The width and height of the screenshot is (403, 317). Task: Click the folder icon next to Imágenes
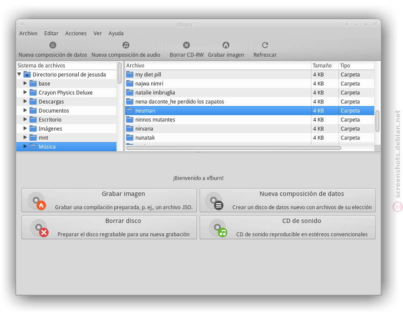tap(33, 128)
